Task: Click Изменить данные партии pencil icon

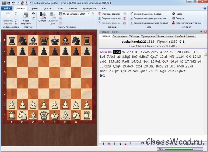Action: pyautogui.click(x=132, y=14)
